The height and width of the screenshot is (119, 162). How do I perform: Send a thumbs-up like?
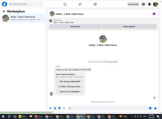coord(155,108)
